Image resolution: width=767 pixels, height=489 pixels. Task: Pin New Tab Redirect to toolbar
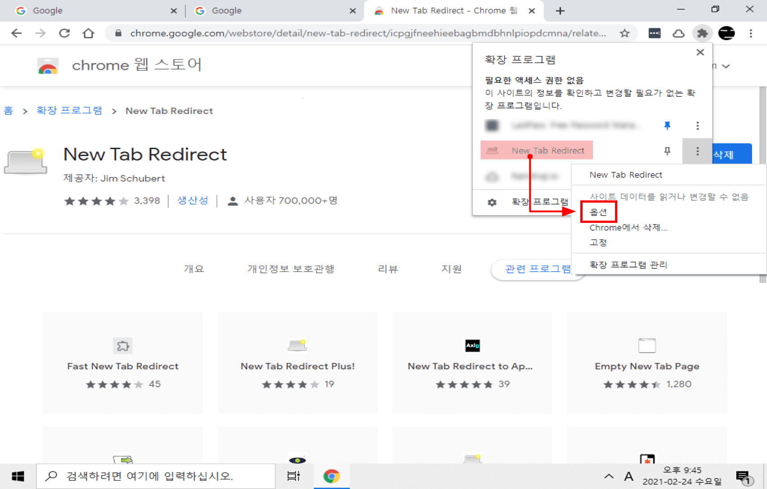tap(667, 151)
